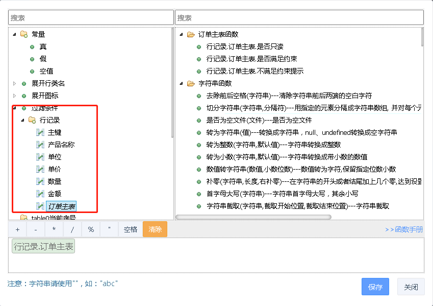Collapse the 订单主表函数 group
Viewport: 433px width, 306px height.
click(181, 34)
